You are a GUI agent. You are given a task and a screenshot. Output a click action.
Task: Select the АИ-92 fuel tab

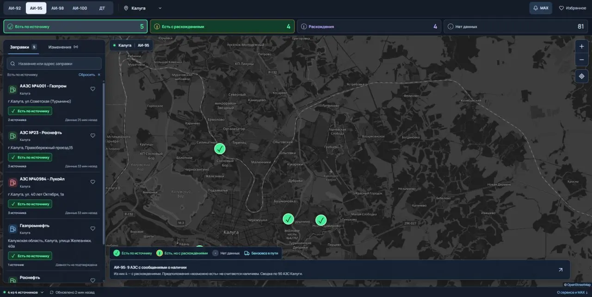click(15, 8)
